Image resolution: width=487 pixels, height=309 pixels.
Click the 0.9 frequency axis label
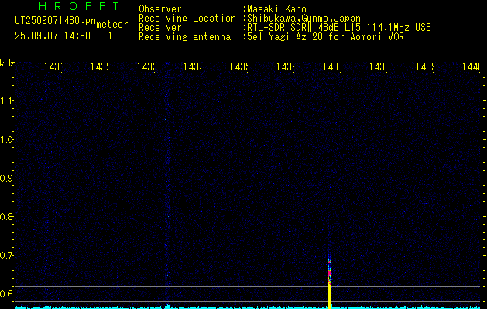point(6,178)
